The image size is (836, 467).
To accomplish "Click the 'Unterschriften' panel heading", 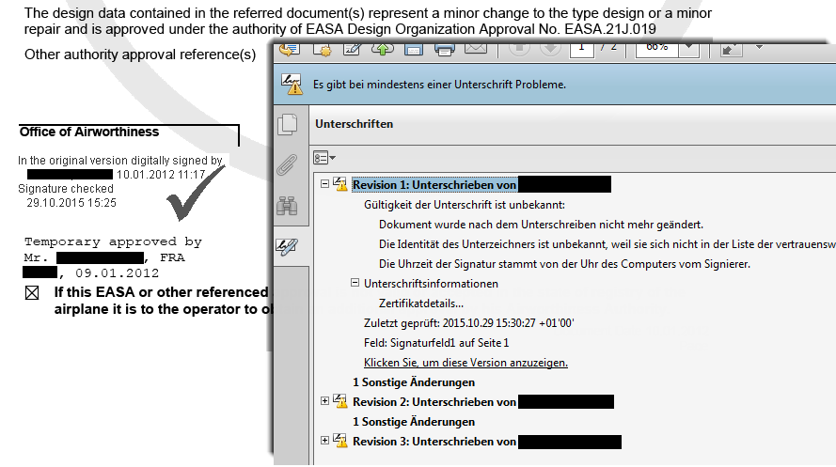I will point(354,124).
